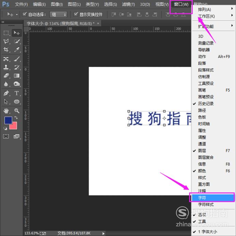Select the Eraser tool

point(6,75)
